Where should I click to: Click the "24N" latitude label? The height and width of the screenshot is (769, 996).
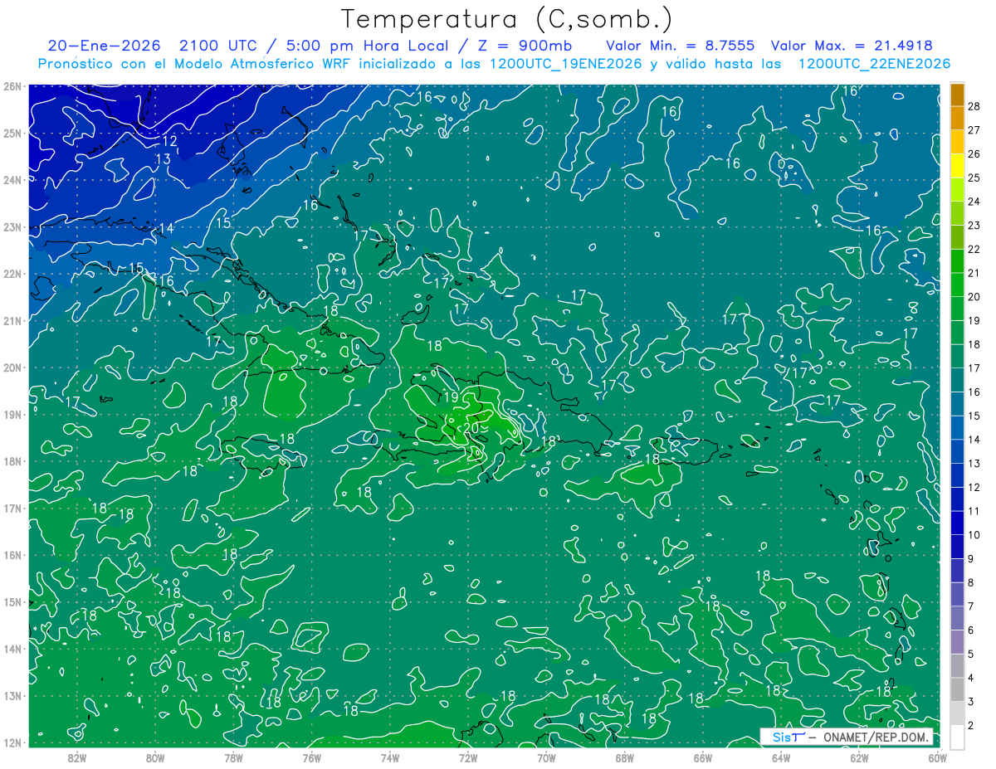coord(12,180)
